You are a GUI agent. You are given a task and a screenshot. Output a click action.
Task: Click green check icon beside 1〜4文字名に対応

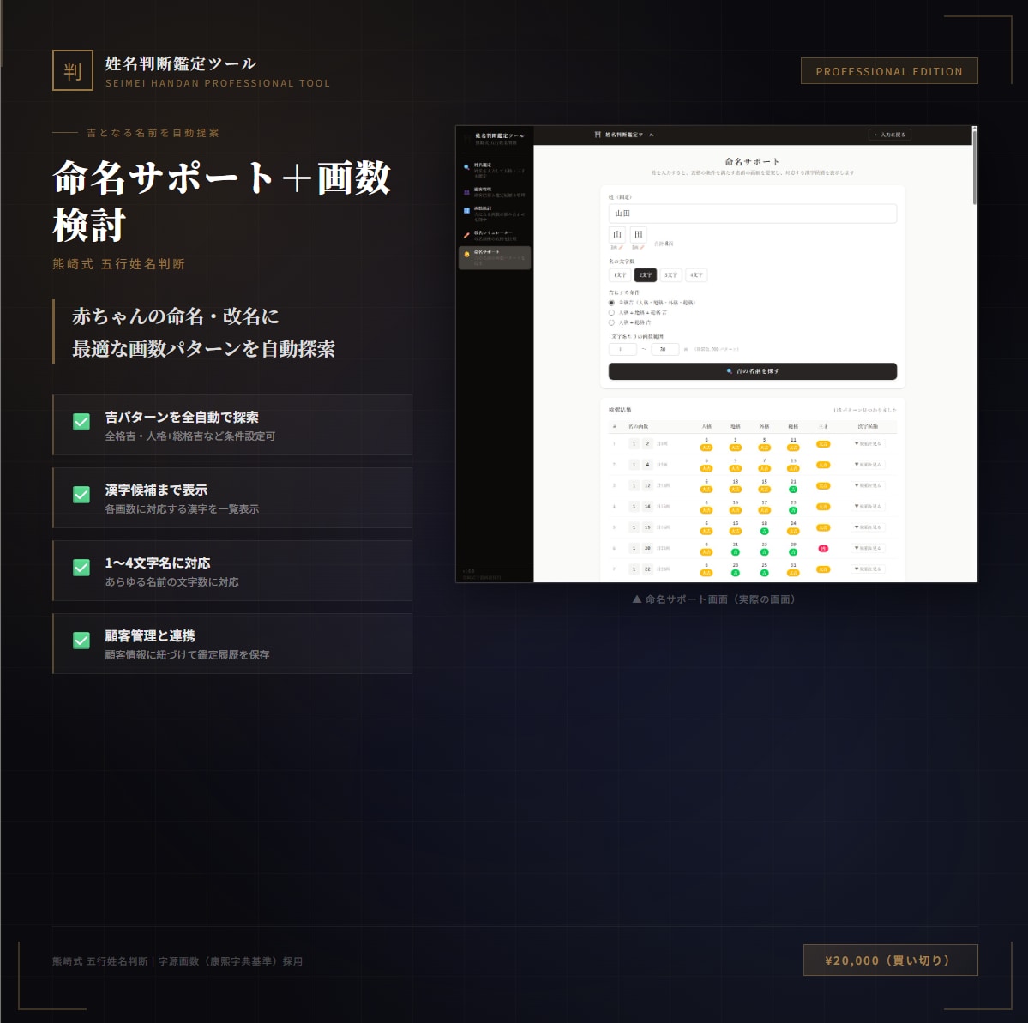[81, 568]
